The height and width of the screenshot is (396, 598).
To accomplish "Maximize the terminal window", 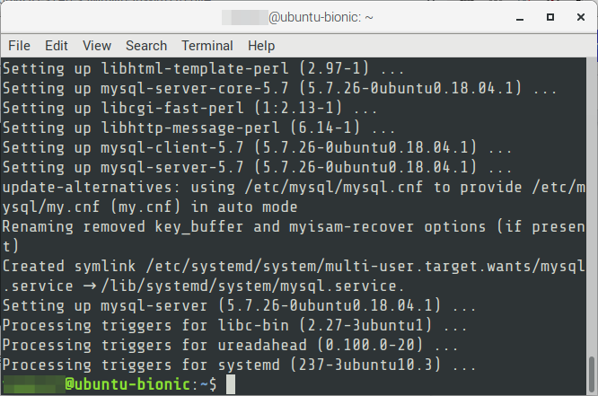I will click(550, 17).
